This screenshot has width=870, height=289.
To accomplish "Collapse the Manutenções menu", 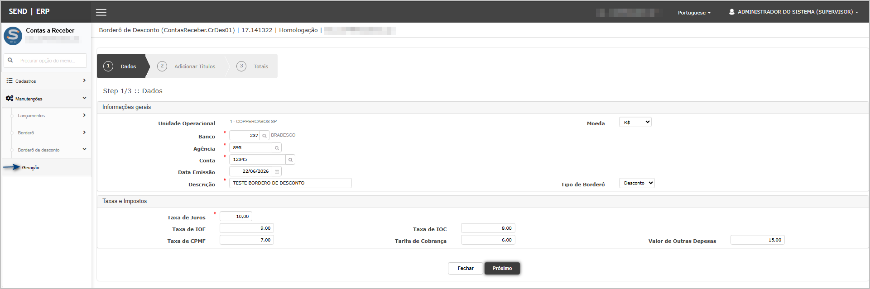I will 46,98.
